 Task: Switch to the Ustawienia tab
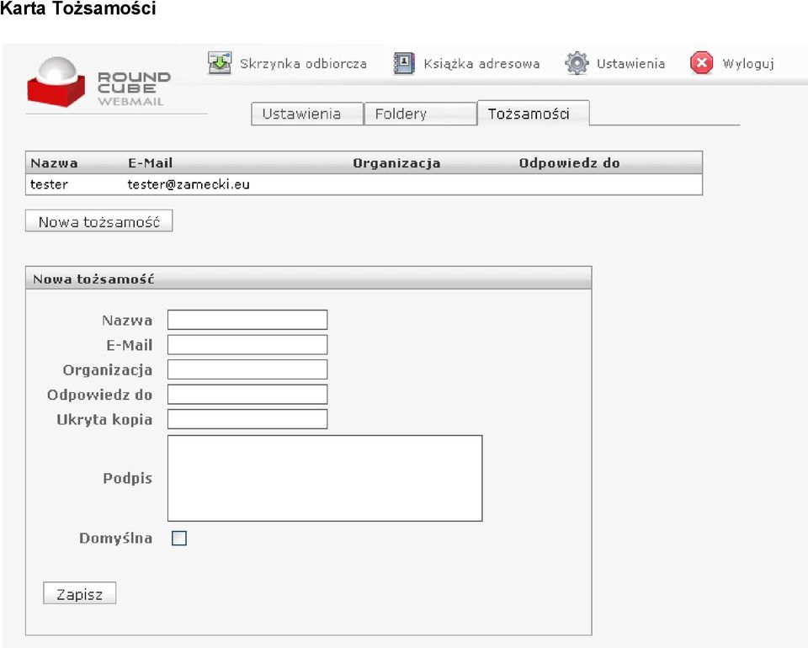coord(307,114)
